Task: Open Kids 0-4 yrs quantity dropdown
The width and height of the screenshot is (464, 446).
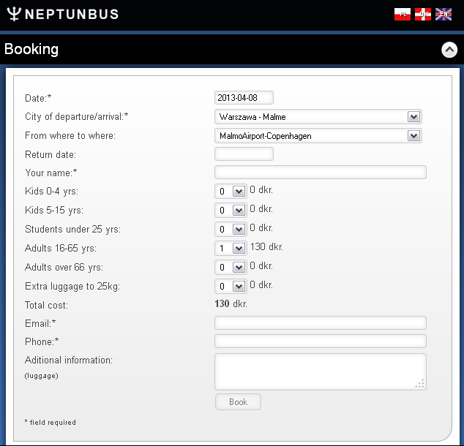Action: pyautogui.click(x=230, y=192)
